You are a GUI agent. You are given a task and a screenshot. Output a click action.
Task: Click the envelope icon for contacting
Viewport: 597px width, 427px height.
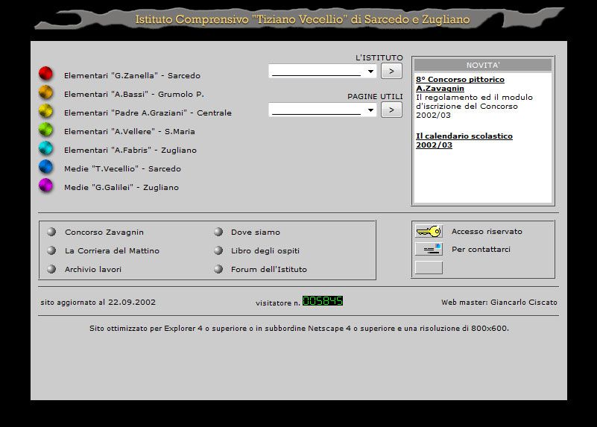[429, 250]
